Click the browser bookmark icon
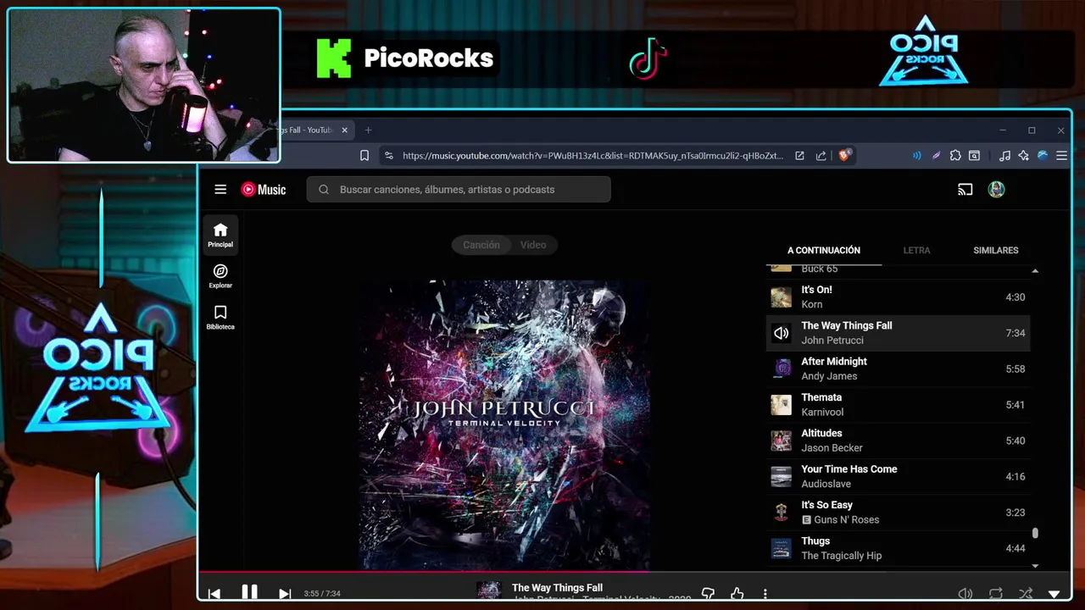This screenshot has height=610, width=1085. (x=364, y=156)
